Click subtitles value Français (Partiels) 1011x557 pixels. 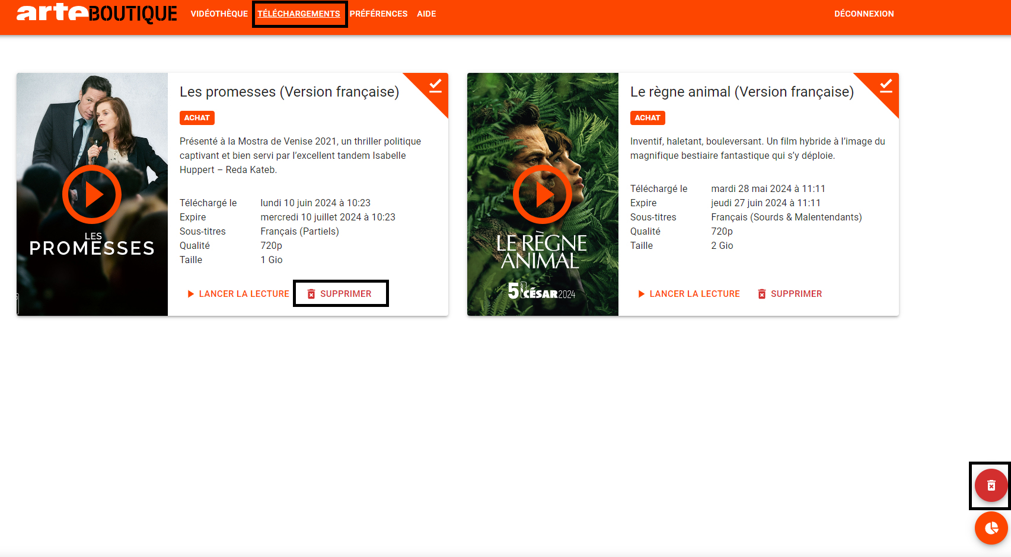click(299, 231)
